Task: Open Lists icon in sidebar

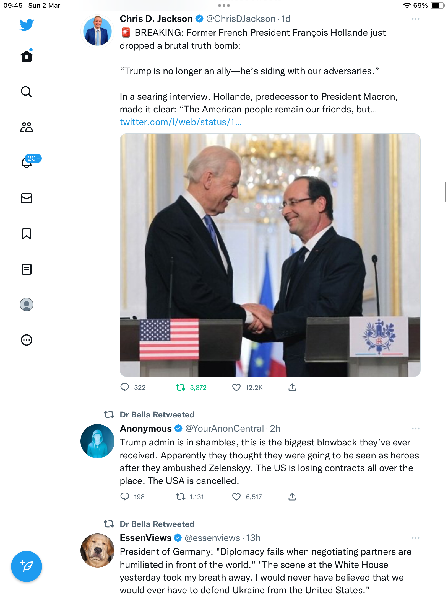Action: [x=27, y=269]
